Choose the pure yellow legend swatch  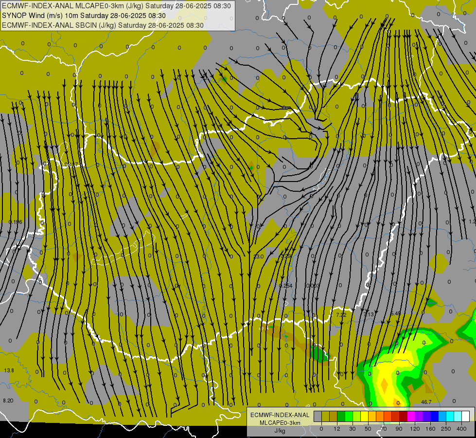pyautogui.click(x=365, y=416)
